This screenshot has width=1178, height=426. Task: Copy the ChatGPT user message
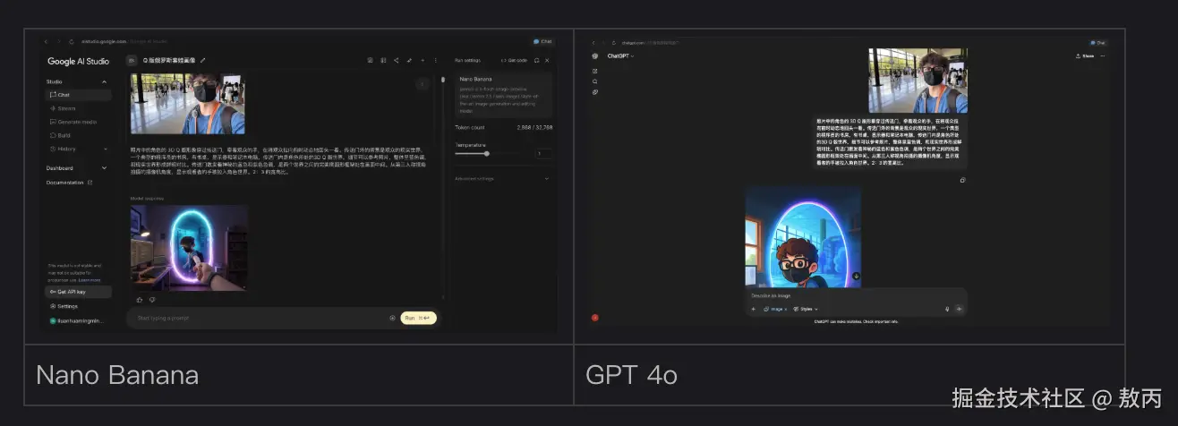(x=962, y=180)
